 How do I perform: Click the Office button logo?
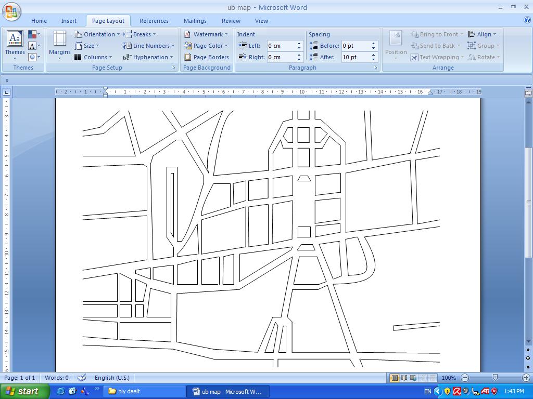point(11,11)
